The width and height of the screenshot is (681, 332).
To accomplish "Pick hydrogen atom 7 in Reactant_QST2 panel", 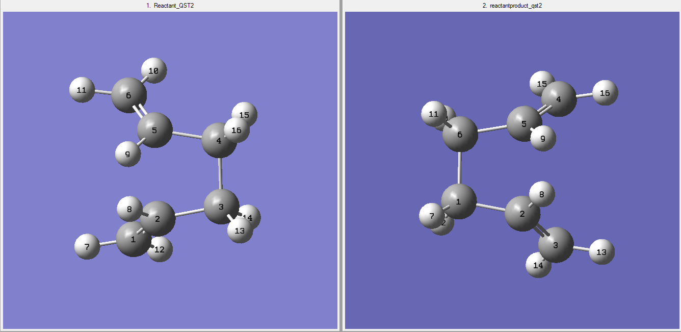I will pyautogui.click(x=87, y=246).
